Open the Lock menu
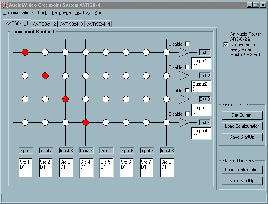 pos(43,12)
